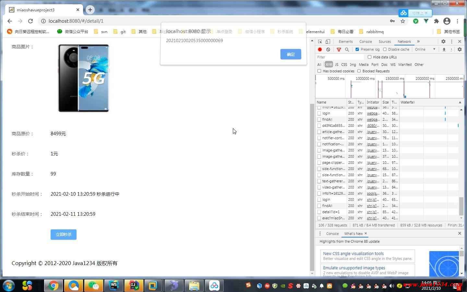Tick checkbox for detail?id=1 request

point(319,212)
